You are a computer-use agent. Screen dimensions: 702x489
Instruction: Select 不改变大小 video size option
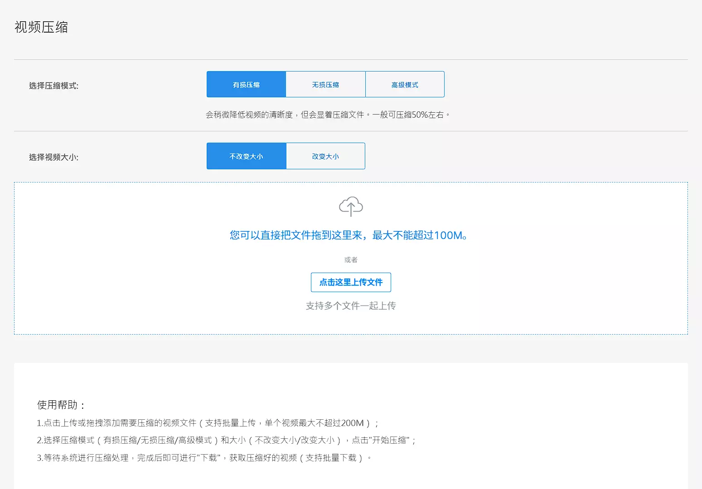(246, 156)
